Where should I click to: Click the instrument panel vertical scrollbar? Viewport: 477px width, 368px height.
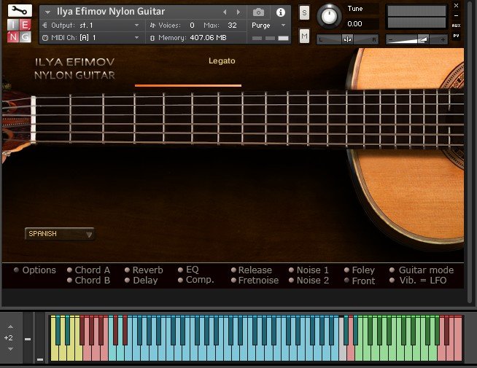tap(470, 152)
